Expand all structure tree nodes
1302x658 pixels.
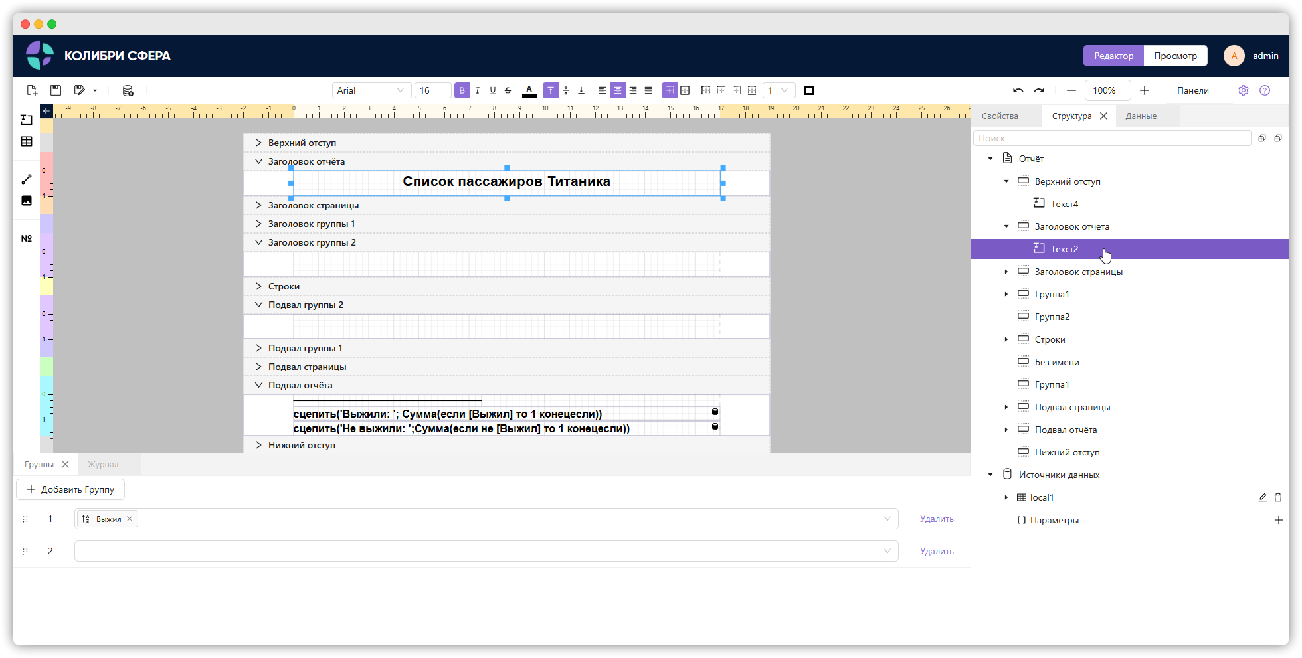click(x=1262, y=138)
